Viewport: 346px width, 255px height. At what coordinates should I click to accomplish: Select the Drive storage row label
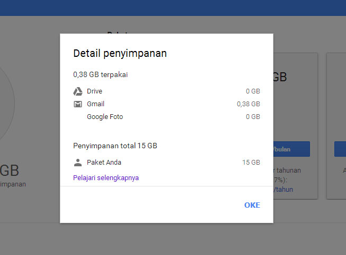point(94,91)
